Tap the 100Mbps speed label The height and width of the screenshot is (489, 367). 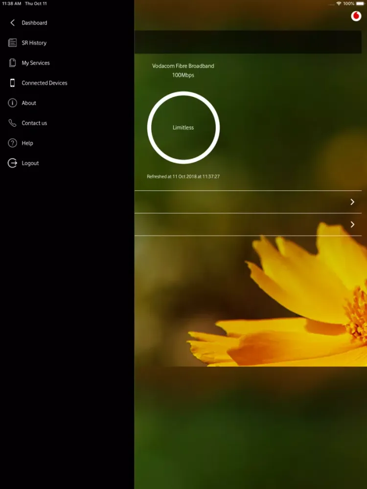click(x=183, y=75)
